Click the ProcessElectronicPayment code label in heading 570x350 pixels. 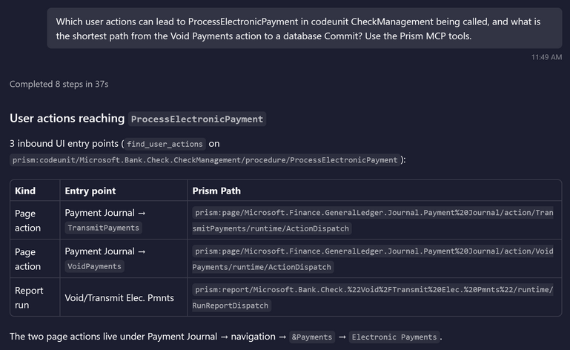pyautogui.click(x=197, y=119)
